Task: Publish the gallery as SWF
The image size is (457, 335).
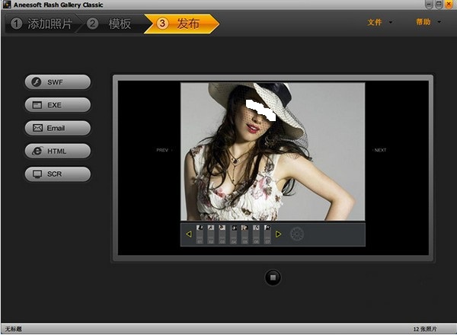Action: (x=58, y=82)
